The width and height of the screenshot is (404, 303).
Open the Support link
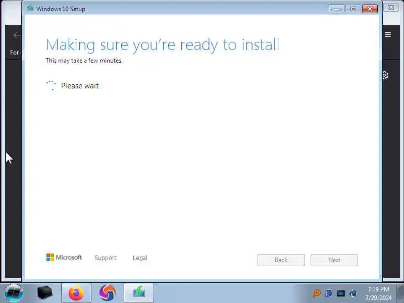pos(106,258)
